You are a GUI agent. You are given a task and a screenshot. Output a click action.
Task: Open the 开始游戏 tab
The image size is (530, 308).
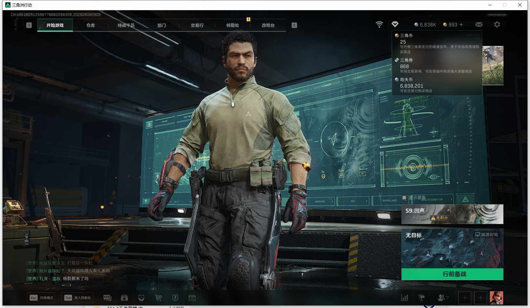click(55, 25)
